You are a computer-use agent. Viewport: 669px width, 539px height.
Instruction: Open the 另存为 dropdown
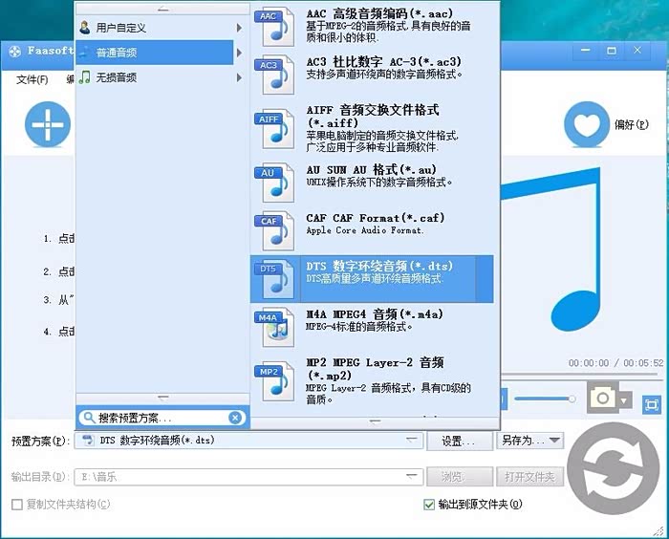point(553,441)
